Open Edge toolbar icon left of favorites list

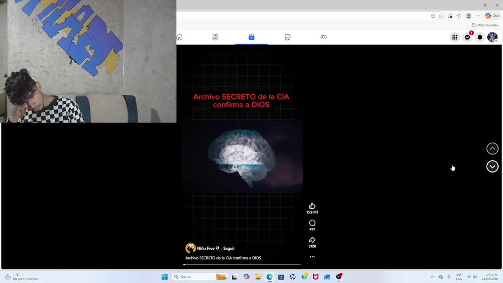[x=450, y=16]
